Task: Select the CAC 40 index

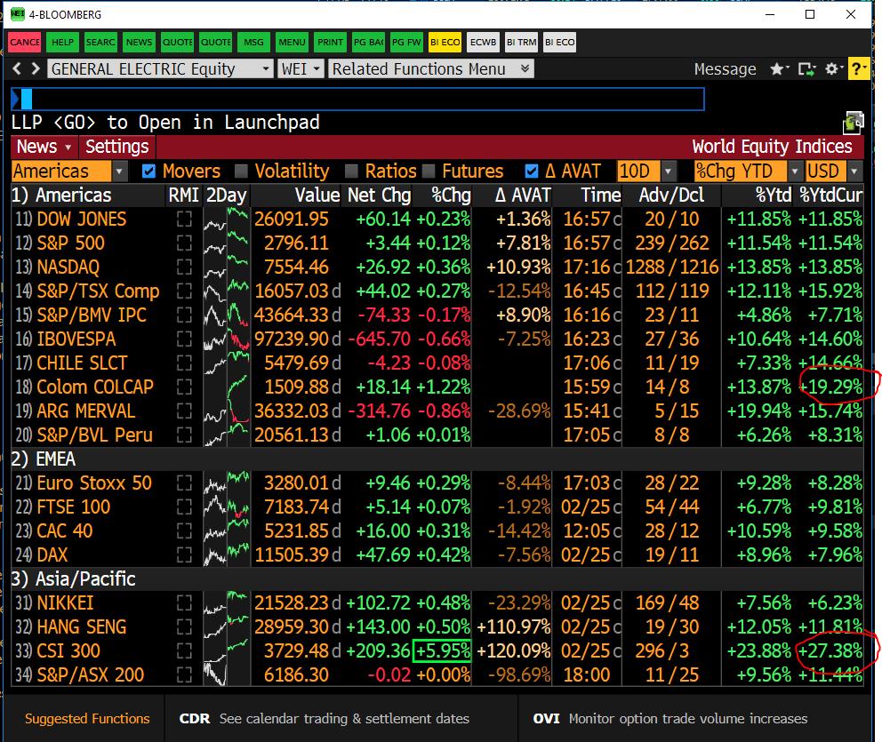Action: pos(65,531)
